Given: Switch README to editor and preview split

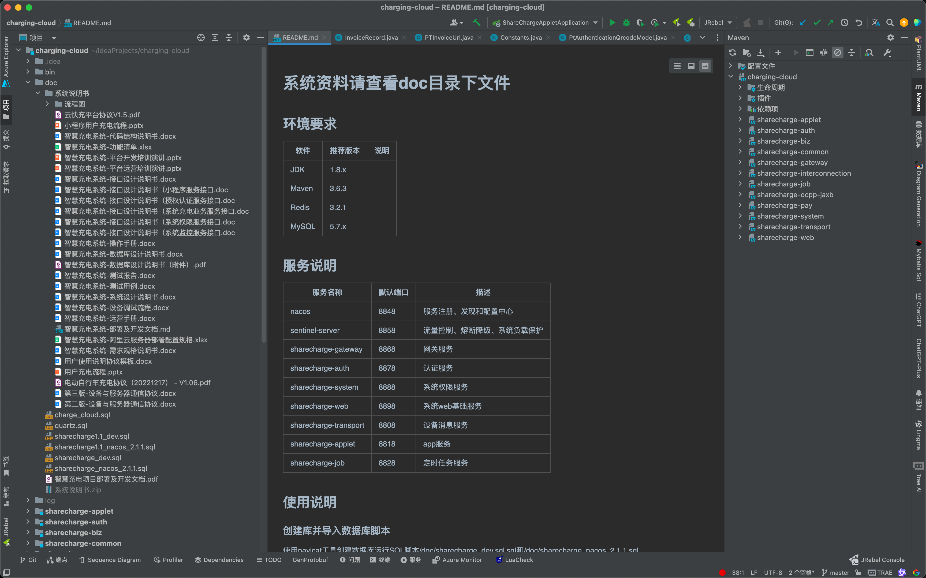Looking at the screenshot, I should point(691,66).
